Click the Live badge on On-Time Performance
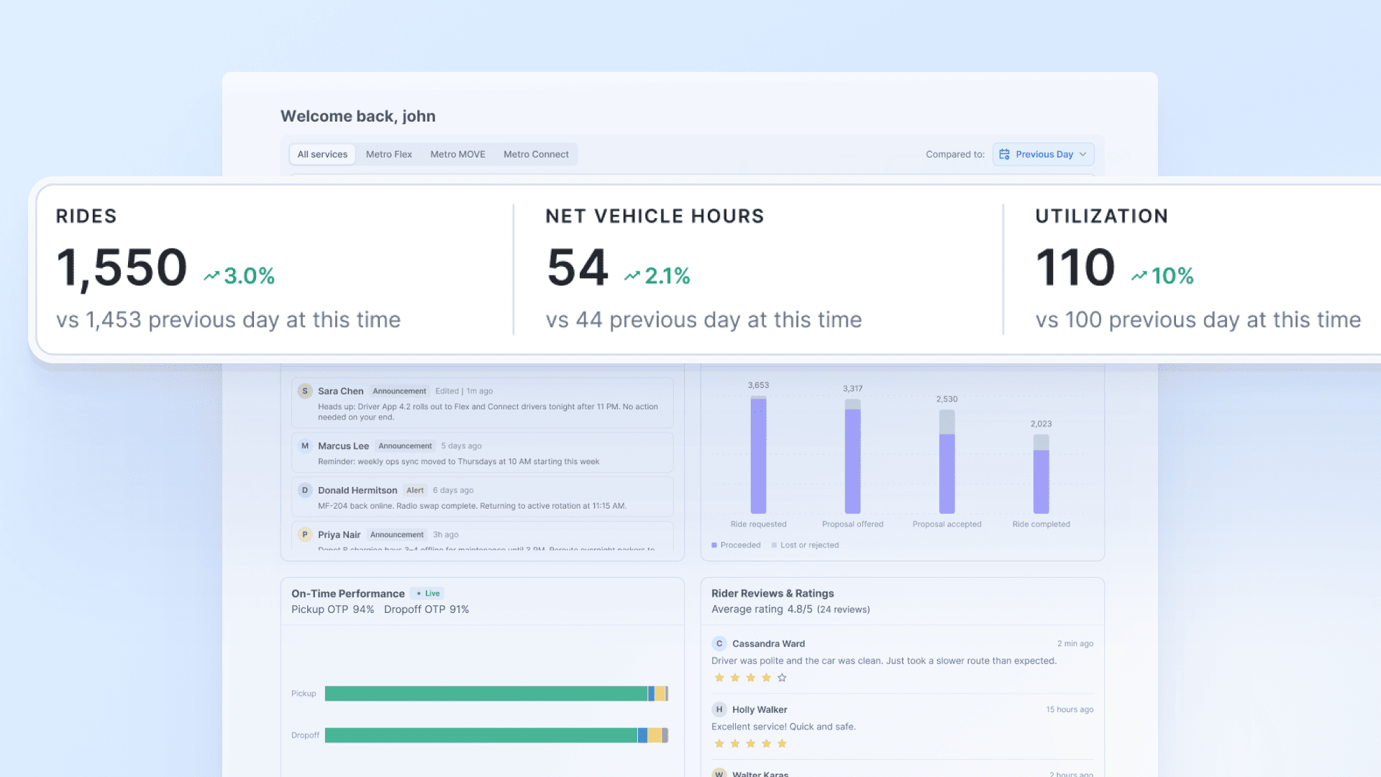 428,594
